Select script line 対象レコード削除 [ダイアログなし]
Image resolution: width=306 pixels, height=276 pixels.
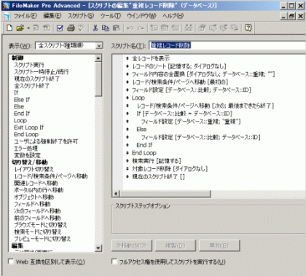tap(170, 169)
